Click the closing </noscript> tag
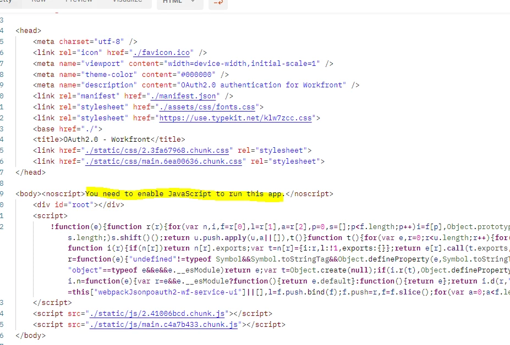510x345 pixels. (309, 194)
